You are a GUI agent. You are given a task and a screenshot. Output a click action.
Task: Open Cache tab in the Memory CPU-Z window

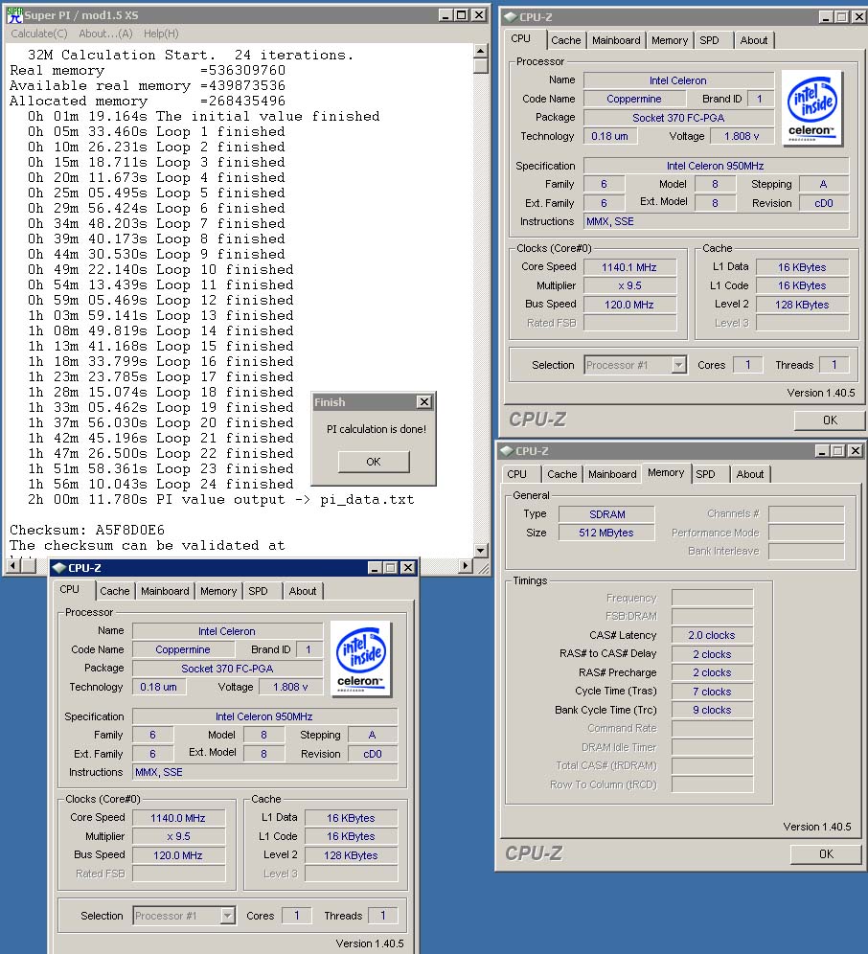click(x=561, y=474)
